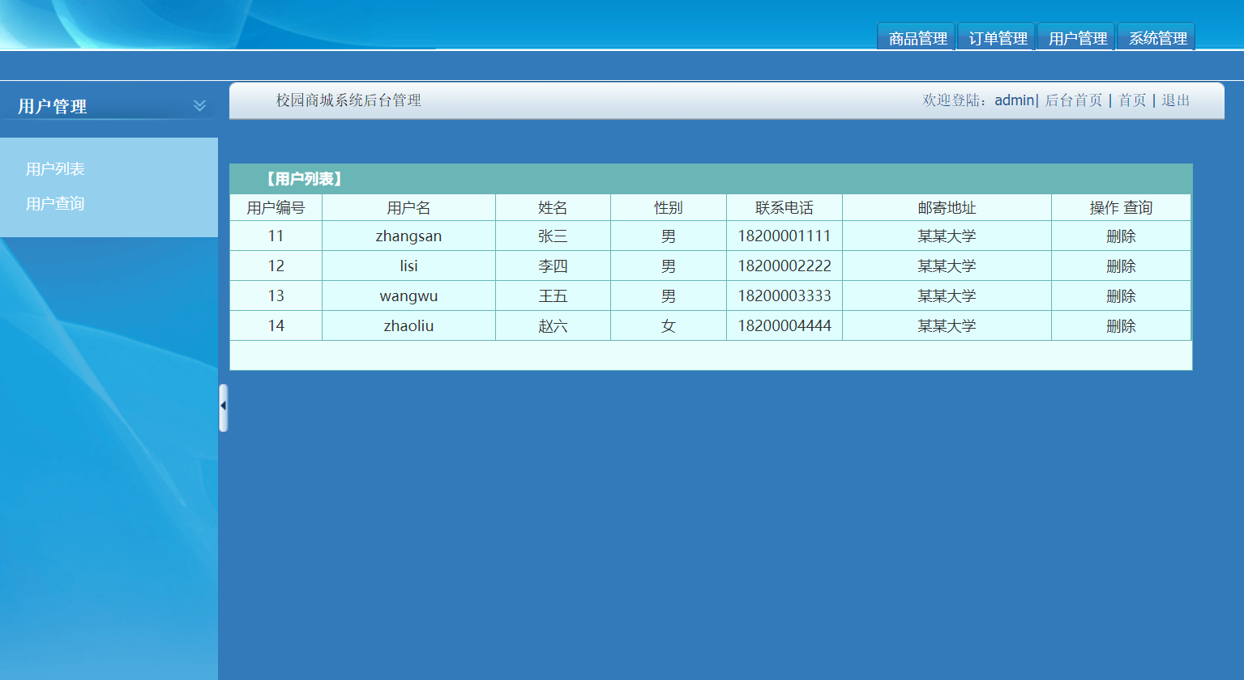The height and width of the screenshot is (680, 1244).
Task: Click the admin username in header
Action: 1014,100
